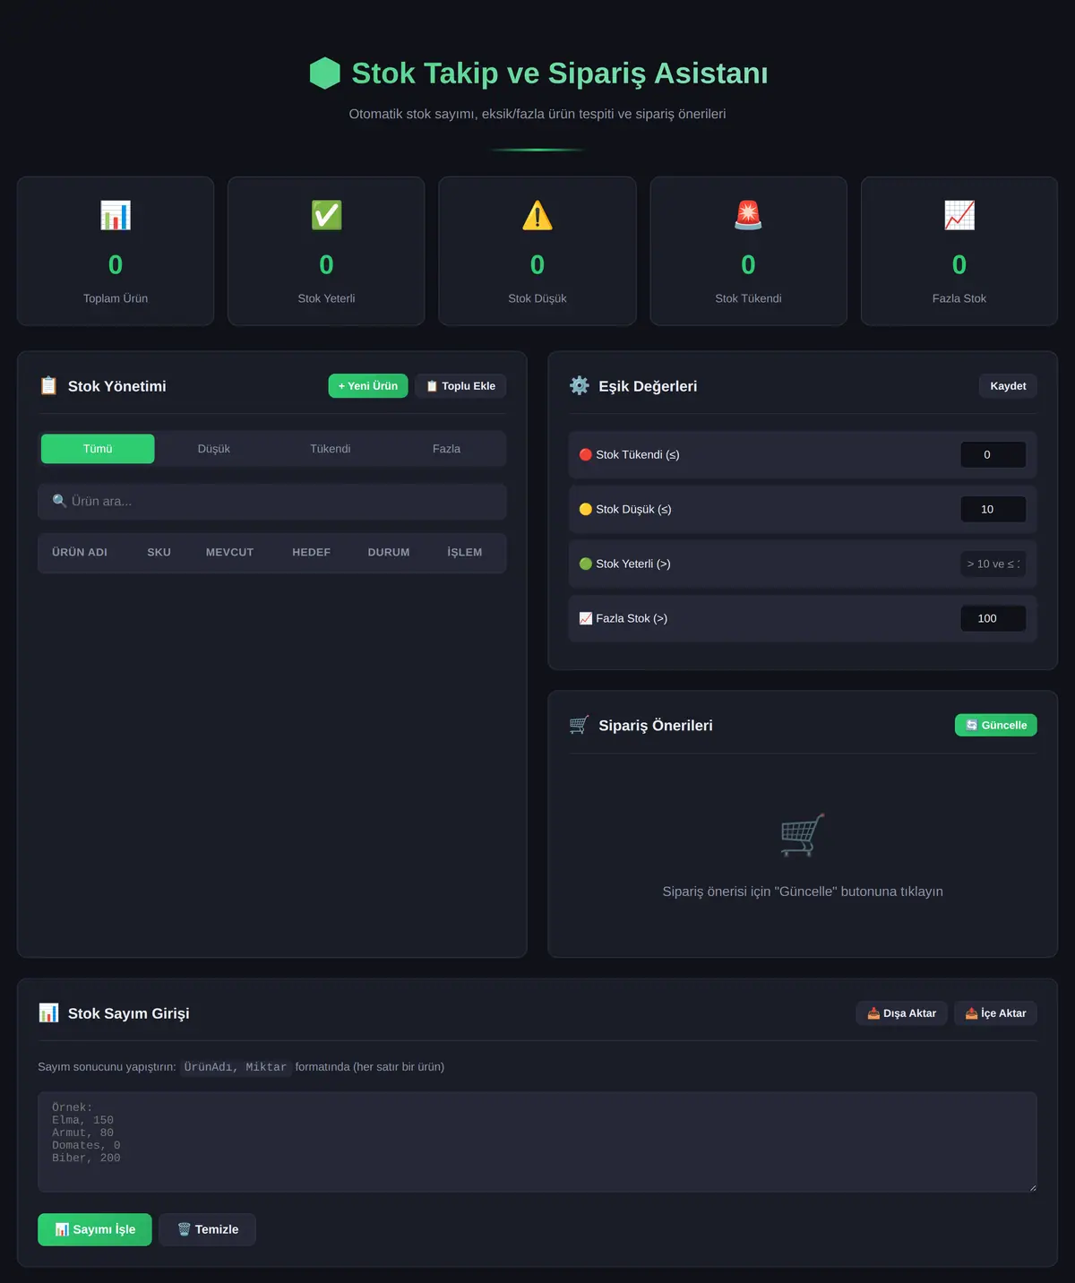
Task: Edit the Fazla Stok threshold value field
Action: 993,619
